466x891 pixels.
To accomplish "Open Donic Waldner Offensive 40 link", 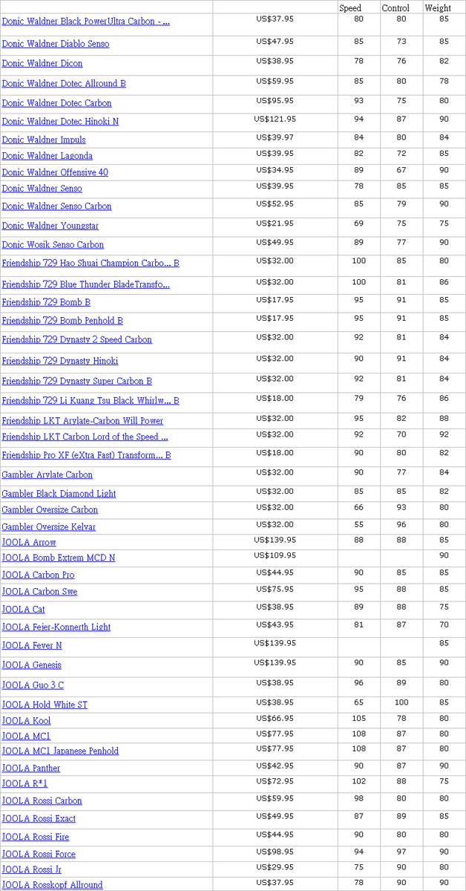I will click(x=55, y=172).
